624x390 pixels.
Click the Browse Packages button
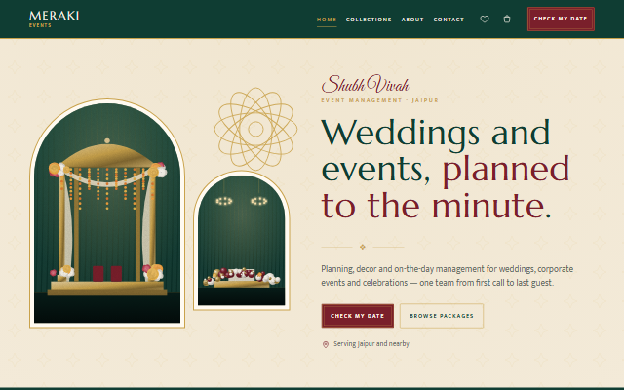[442, 316]
